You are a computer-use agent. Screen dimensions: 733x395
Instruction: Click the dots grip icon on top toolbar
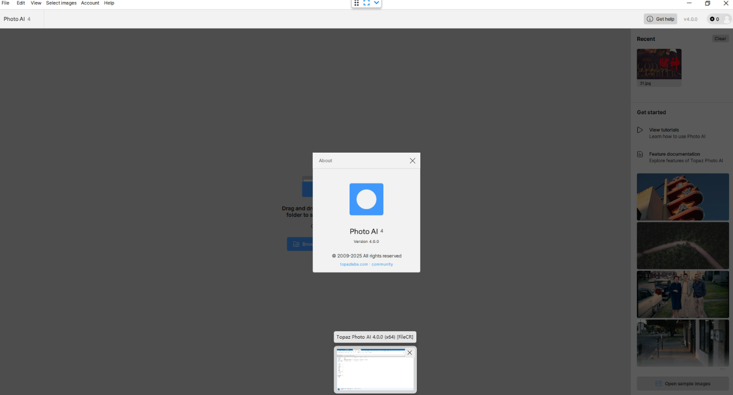click(x=357, y=3)
